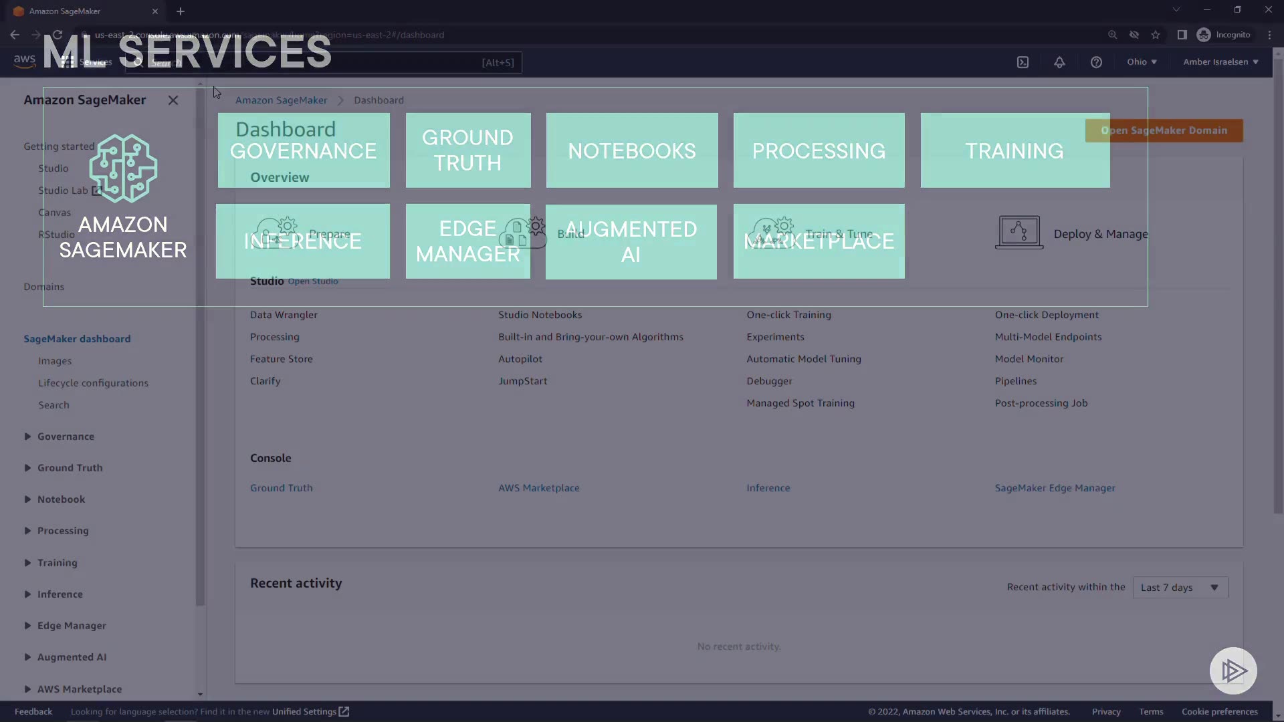Click the Pluralsight play logo button
This screenshot has height=722, width=1284.
coord(1233,671)
